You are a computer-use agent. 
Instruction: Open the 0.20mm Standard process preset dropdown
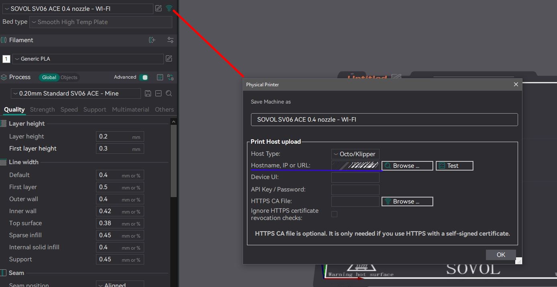tap(76, 94)
